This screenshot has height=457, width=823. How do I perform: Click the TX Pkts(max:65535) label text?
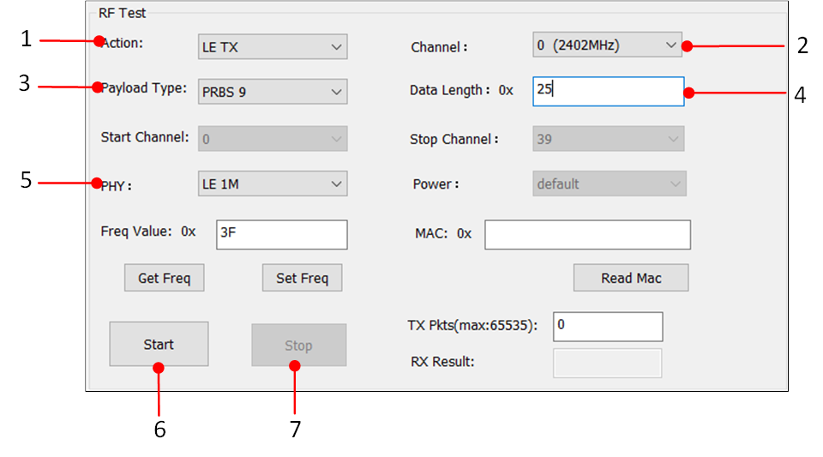tap(472, 326)
